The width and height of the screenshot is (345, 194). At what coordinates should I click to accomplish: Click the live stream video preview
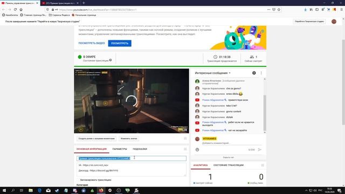(132, 101)
